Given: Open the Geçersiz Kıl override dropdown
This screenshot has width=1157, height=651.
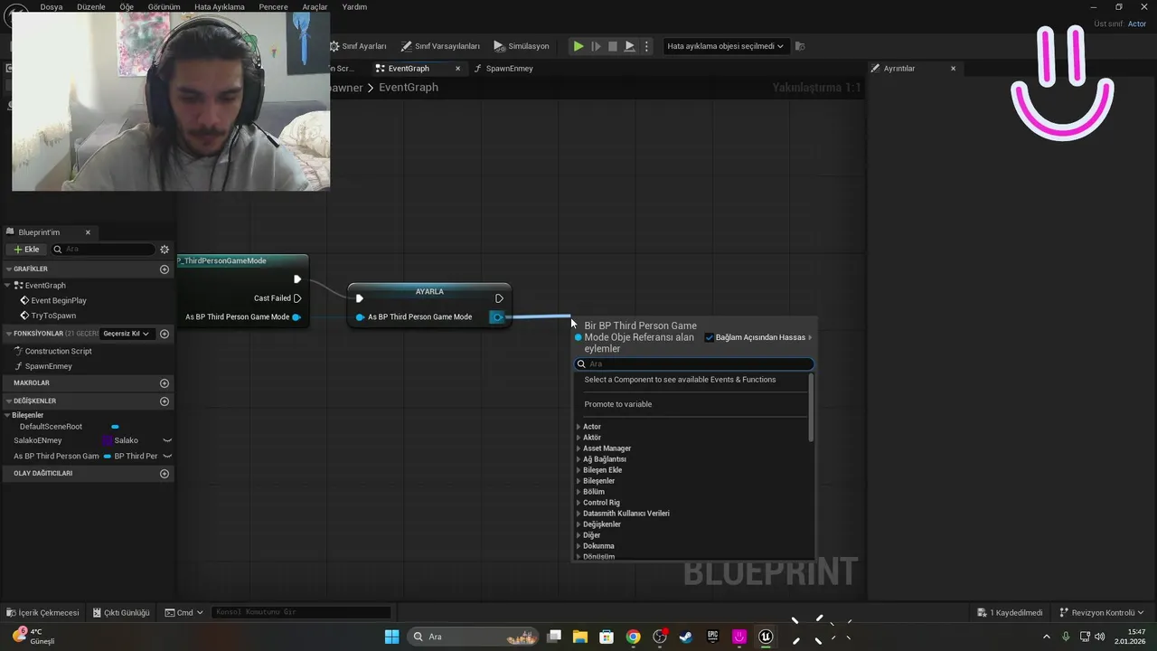Looking at the screenshot, I should 127,334.
